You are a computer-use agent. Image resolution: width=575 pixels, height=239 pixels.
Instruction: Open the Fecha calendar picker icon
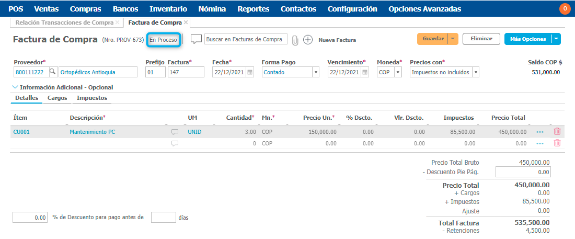pyautogui.click(x=250, y=72)
